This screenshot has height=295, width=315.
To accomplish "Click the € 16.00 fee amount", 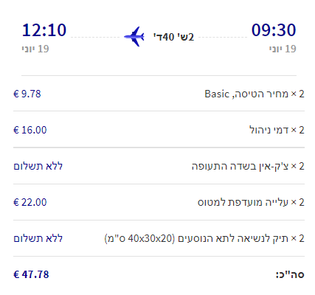I will click(x=30, y=130).
